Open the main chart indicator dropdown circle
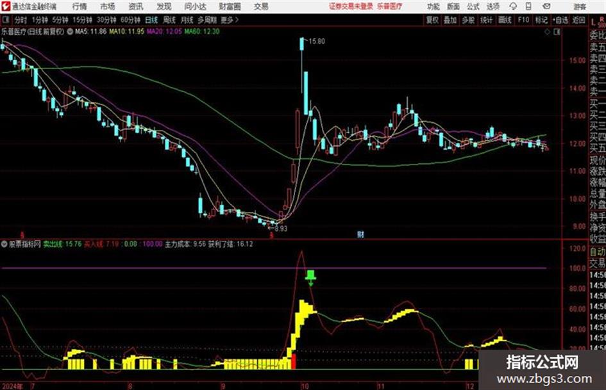The image size is (606, 390). coord(70,31)
